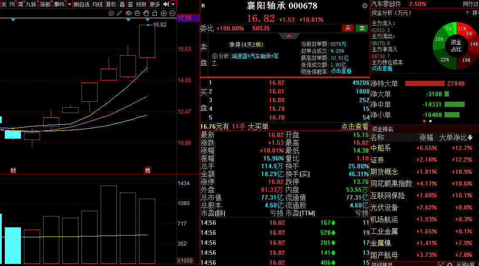Image resolution: width=479 pixels, height=266 pixels.
Task: Click the R margin-trading marker
Action: coord(203,6)
